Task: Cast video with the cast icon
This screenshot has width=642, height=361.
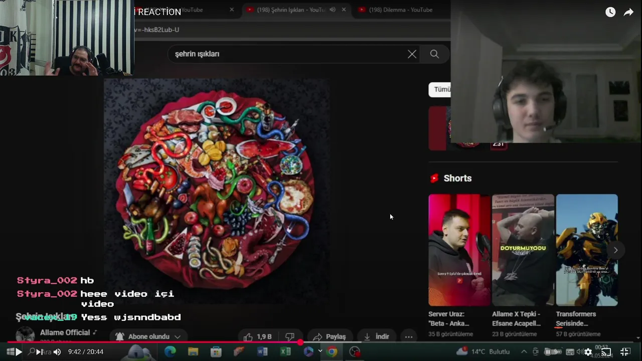Action: click(606, 352)
